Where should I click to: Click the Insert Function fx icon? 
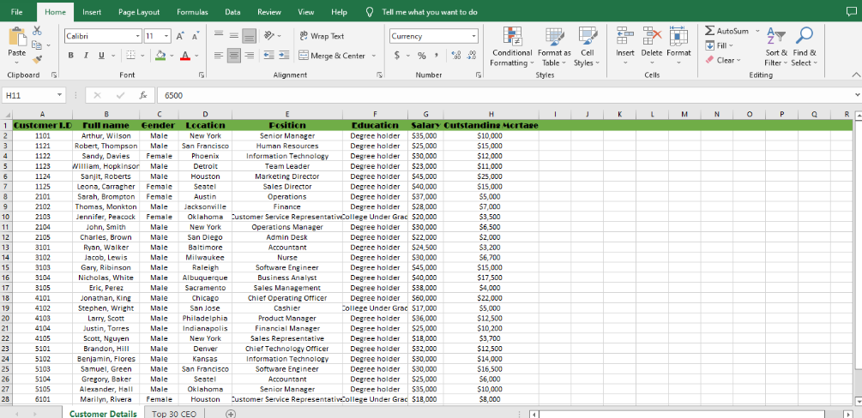coord(143,95)
